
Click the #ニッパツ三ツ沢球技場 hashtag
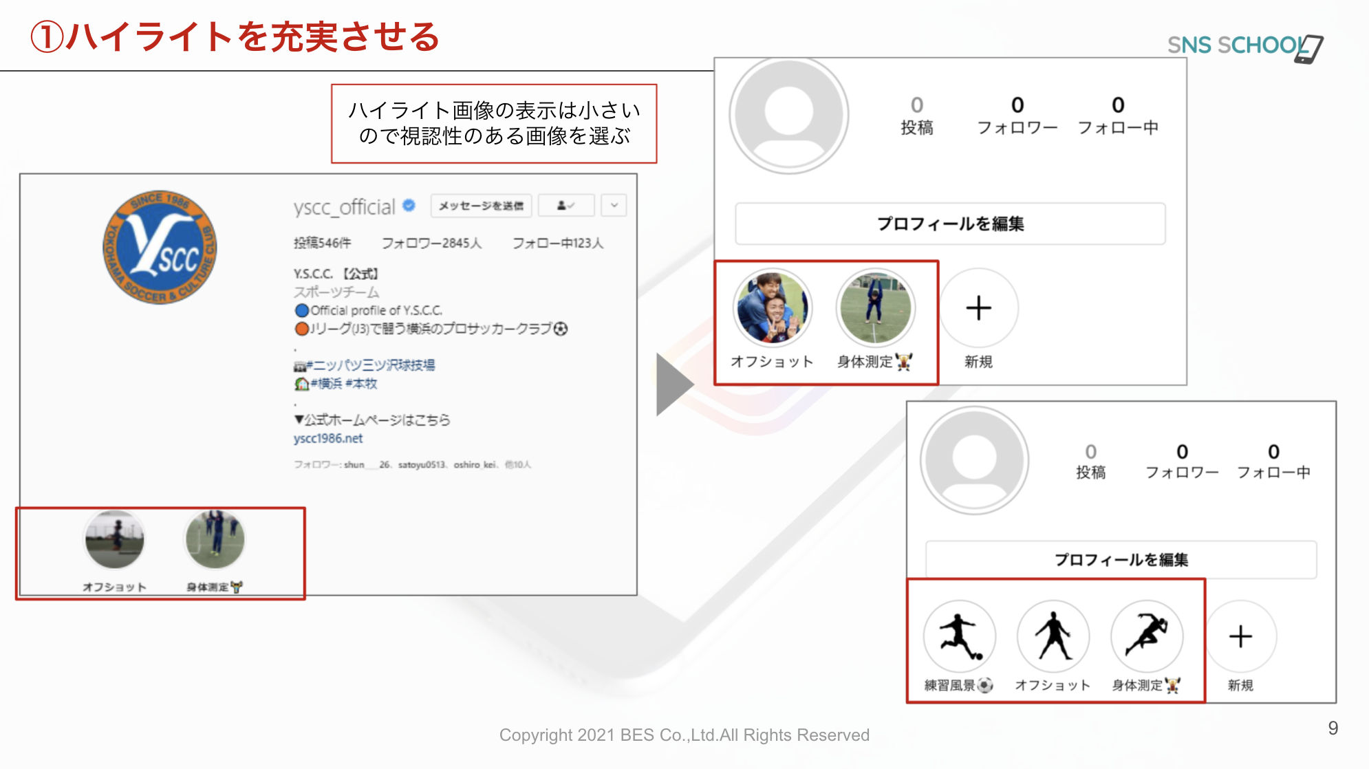[x=370, y=365]
